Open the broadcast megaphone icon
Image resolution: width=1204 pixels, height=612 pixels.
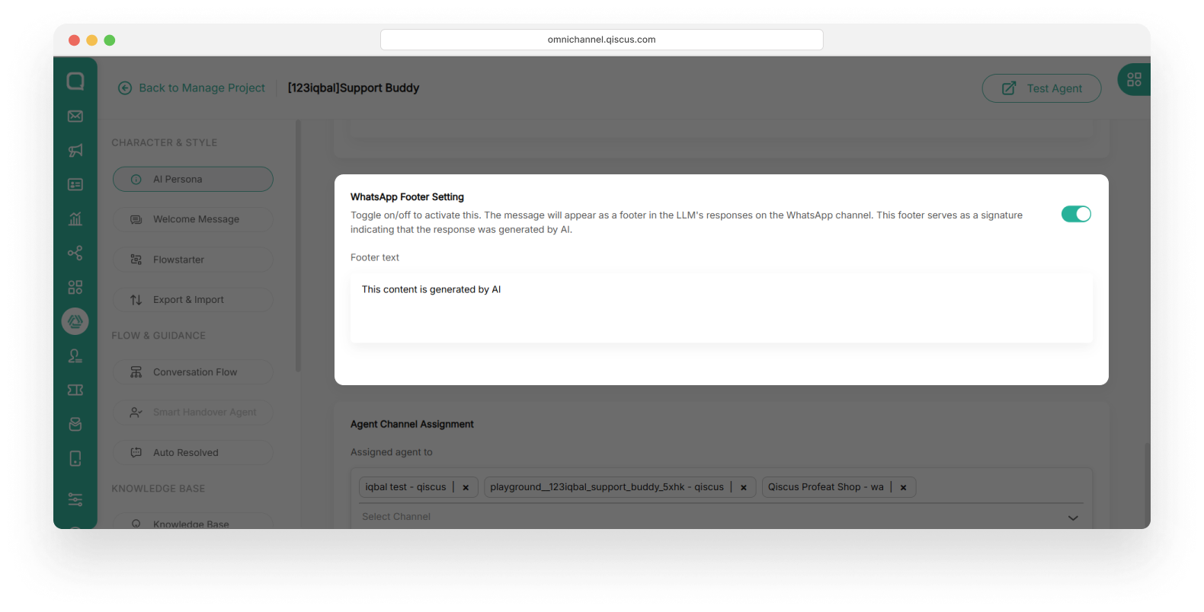point(75,151)
